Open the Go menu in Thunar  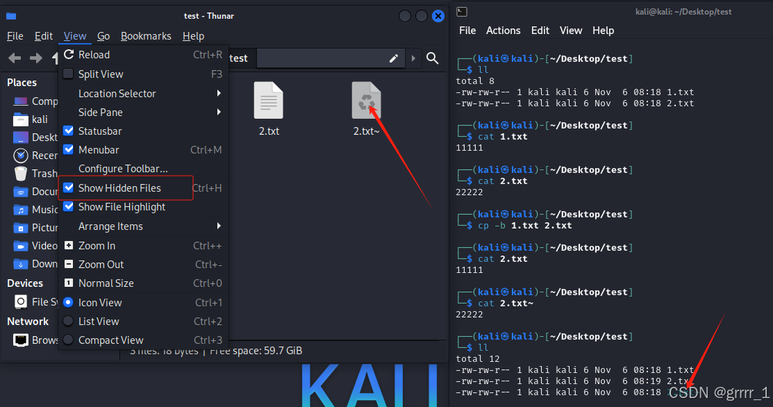point(103,36)
